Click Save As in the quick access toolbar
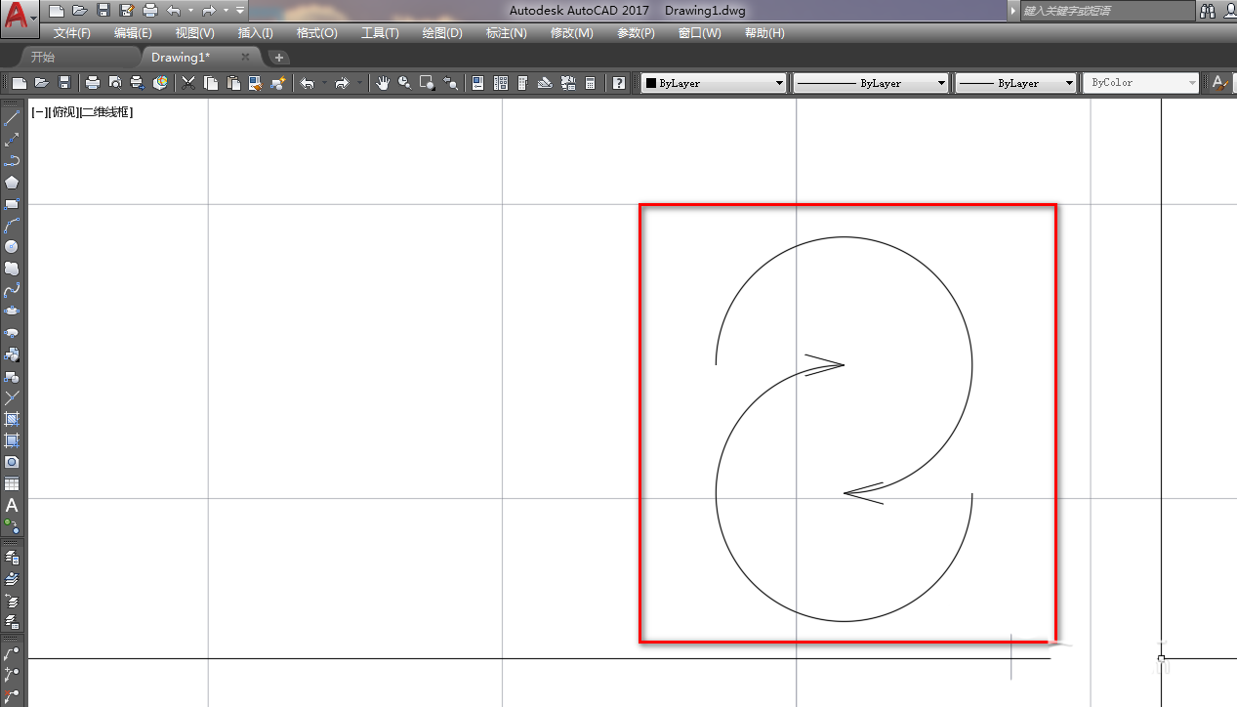The width and height of the screenshot is (1237, 707). tap(127, 11)
